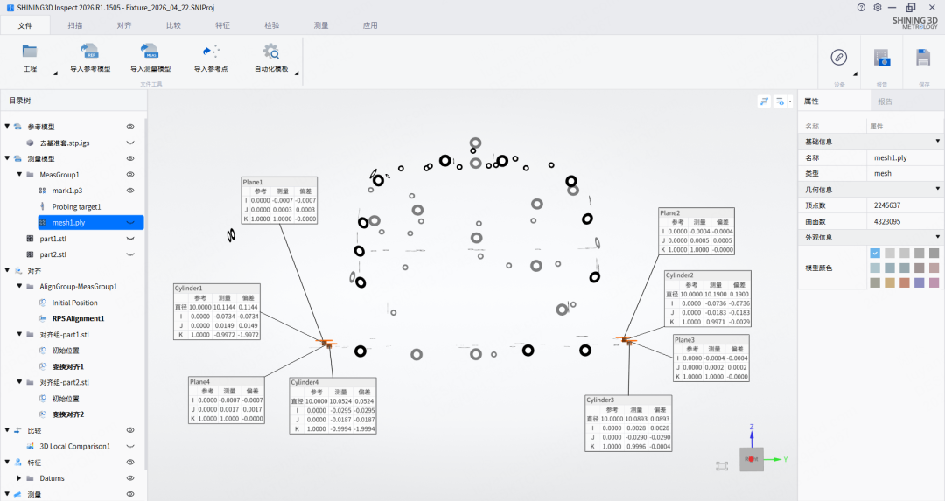Image resolution: width=945 pixels, height=501 pixels.
Task: Collapse the 几何信息 section
Action: pos(938,189)
